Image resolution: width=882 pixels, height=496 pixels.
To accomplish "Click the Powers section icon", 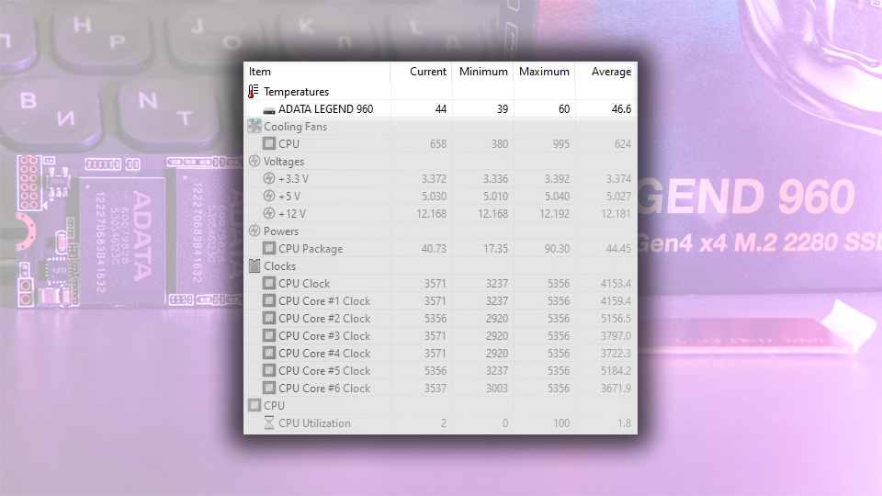I will pyautogui.click(x=254, y=231).
